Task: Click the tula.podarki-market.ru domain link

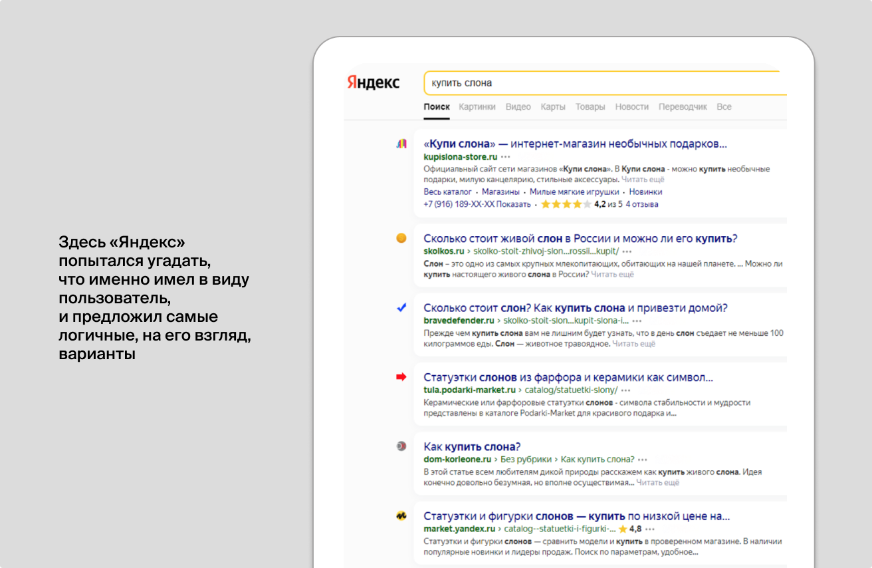Action: point(470,390)
